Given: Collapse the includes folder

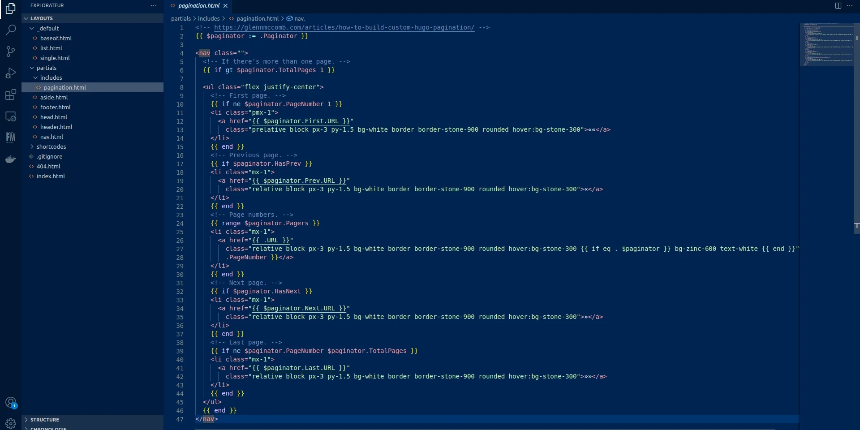Looking at the screenshot, I should point(93,77).
